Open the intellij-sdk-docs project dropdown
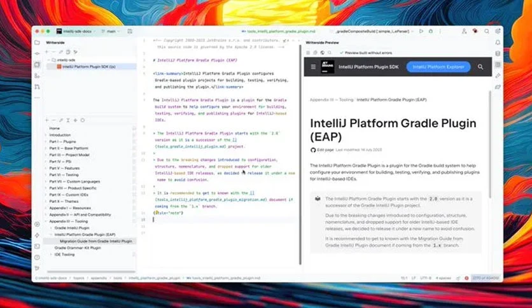This screenshot has height=308, width=532. coord(76,31)
